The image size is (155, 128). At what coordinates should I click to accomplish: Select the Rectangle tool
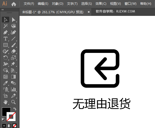(6, 45)
